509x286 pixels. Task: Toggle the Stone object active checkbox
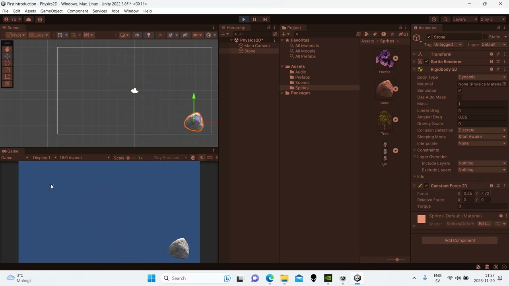(x=429, y=37)
